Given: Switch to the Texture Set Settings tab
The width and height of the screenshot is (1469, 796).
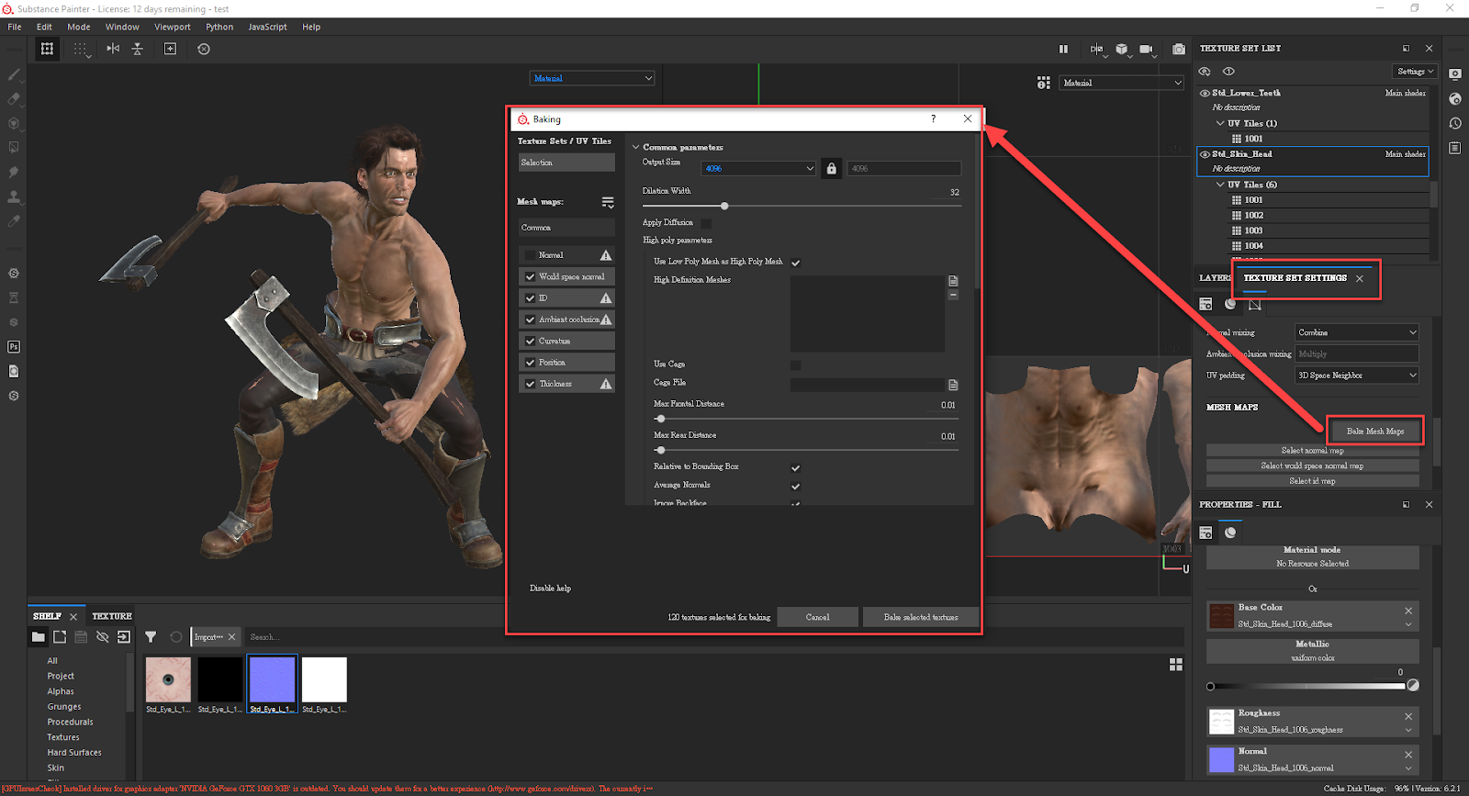Looking at the screenshot, I should pos(1295,278).
